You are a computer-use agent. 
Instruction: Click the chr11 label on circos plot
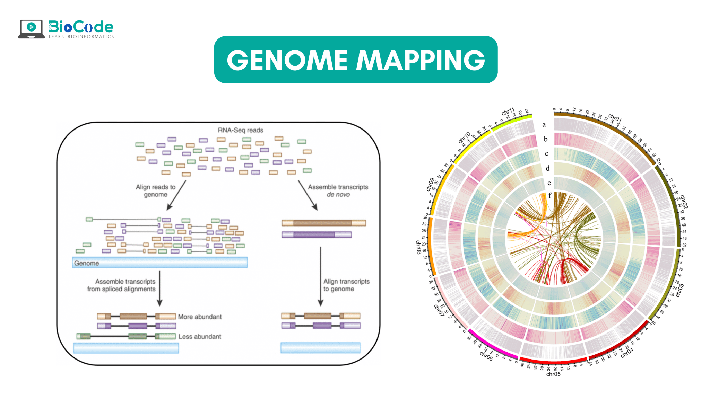tap(508, 112)
